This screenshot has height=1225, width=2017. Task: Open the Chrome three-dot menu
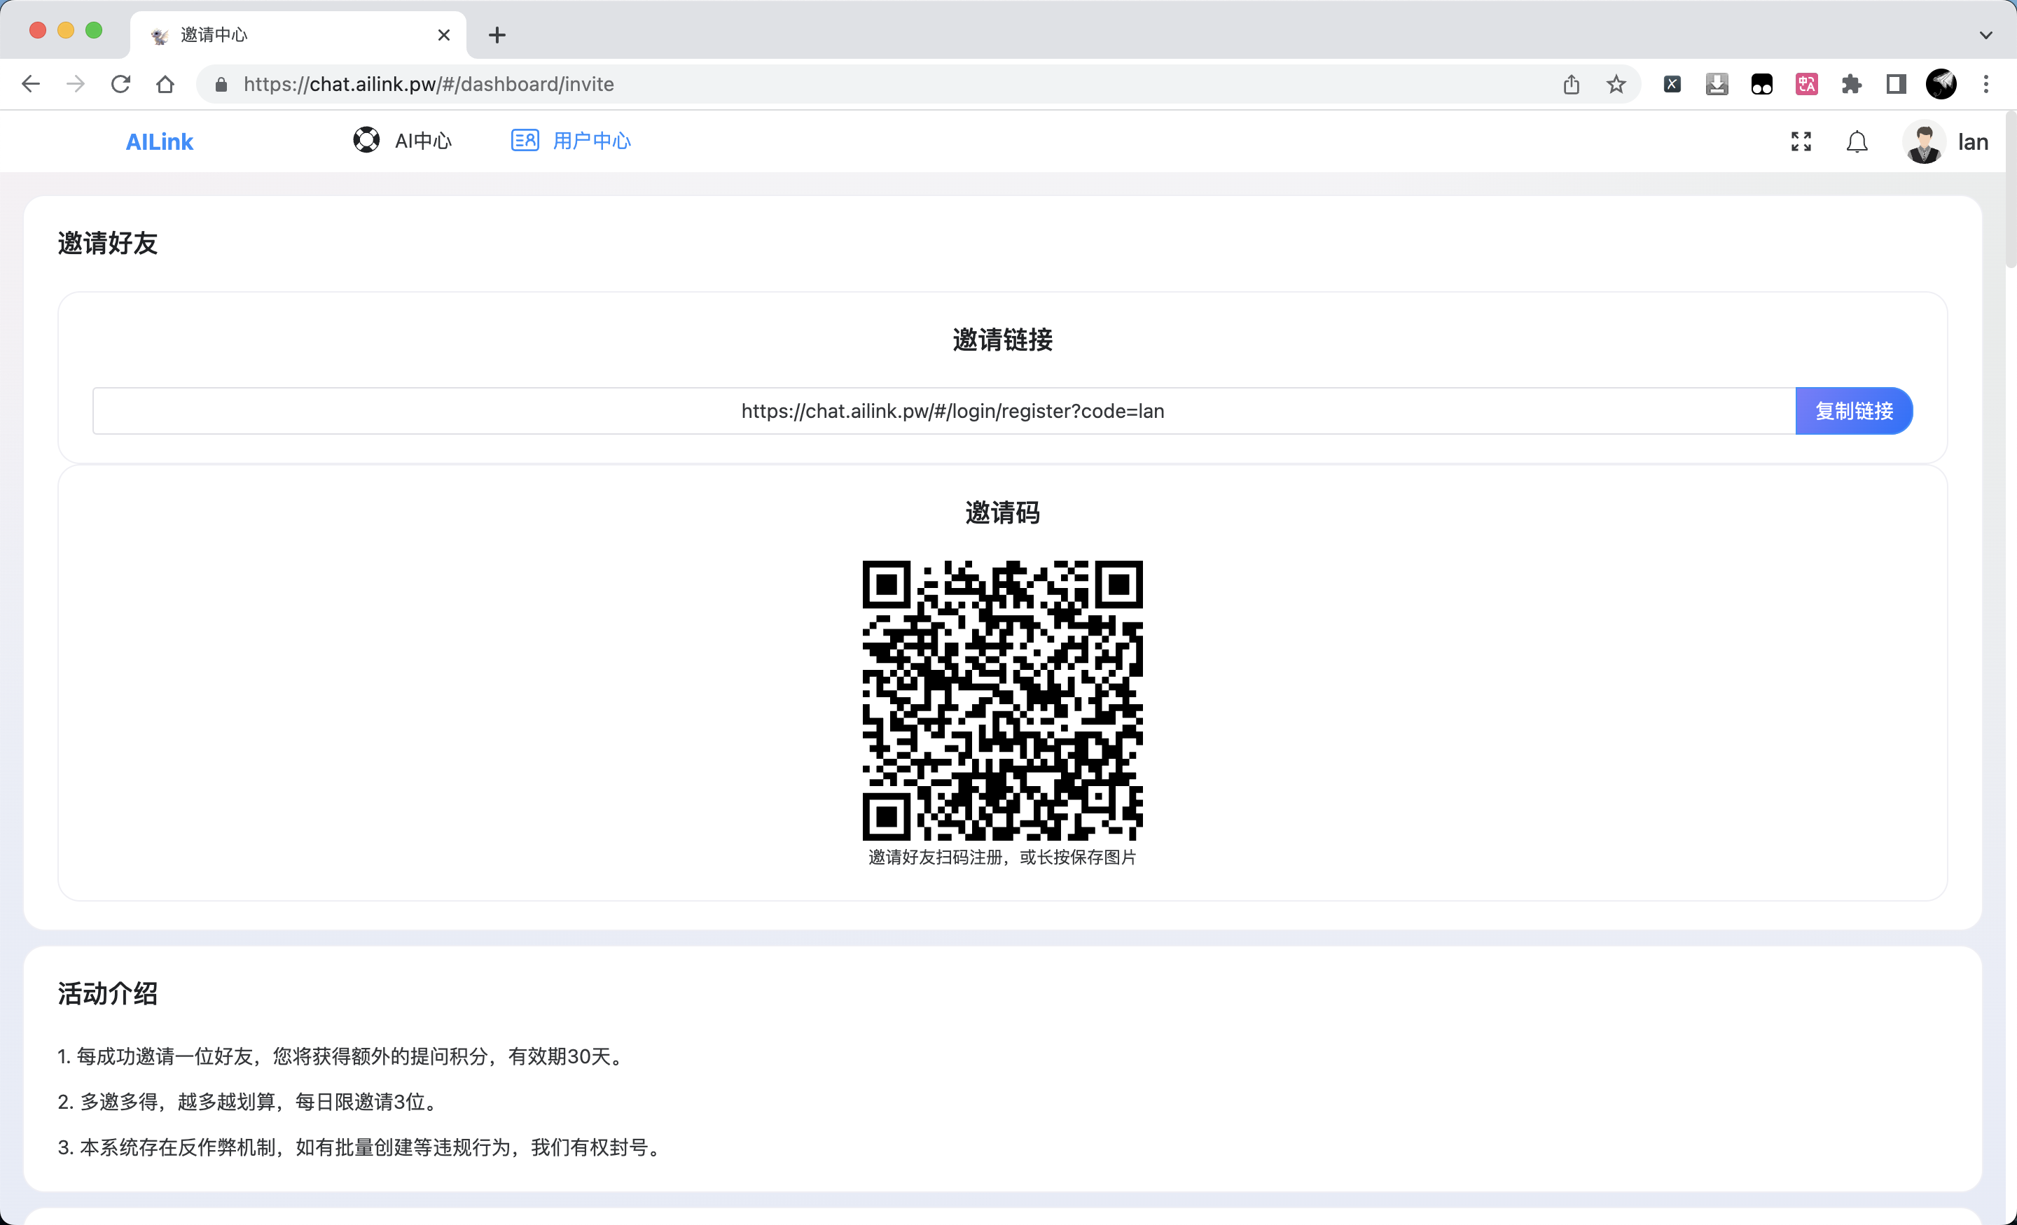[x=1986, y=84]
